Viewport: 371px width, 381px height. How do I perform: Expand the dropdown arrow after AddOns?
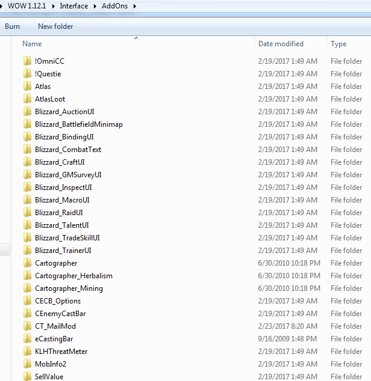(134, 6)
